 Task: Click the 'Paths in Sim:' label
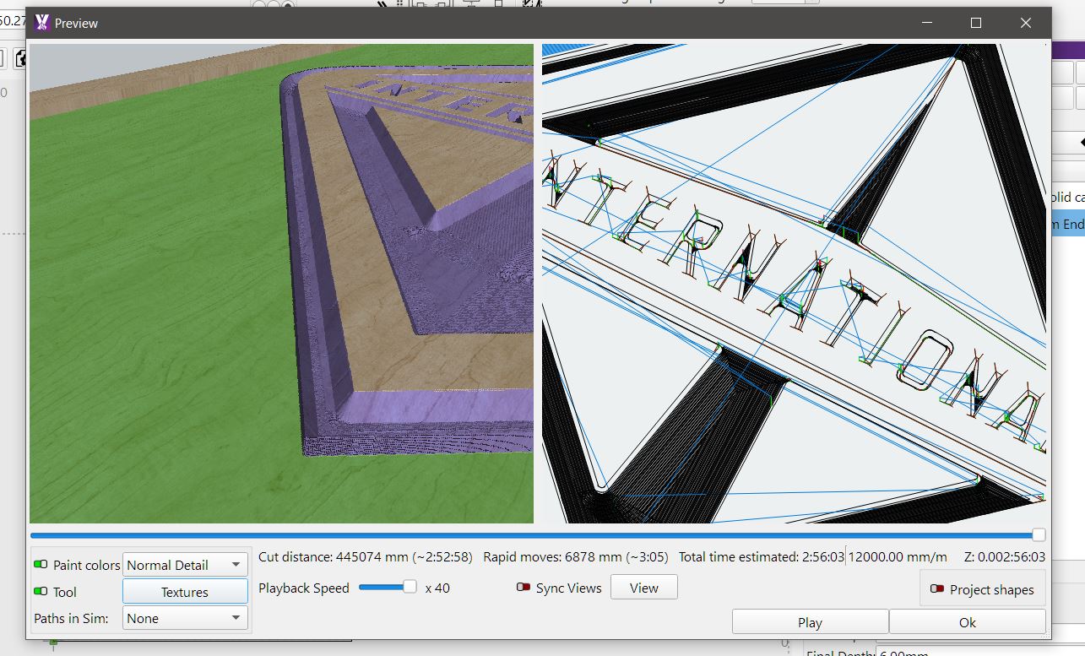click(71, 618)
